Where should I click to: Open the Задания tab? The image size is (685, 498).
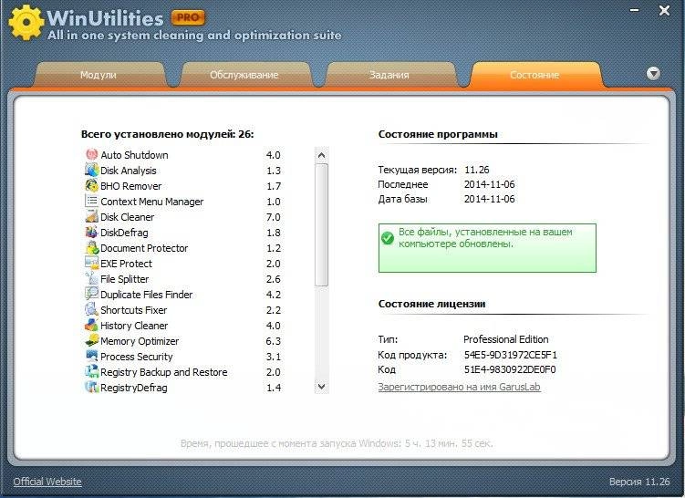pos(389,75)
